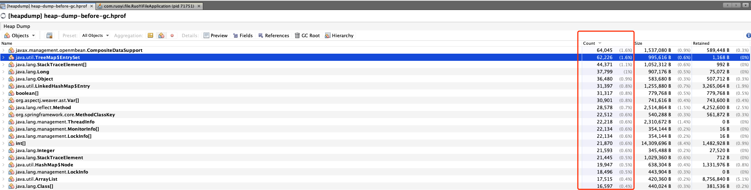This screenshot has height=190, width=751.
Task: Show the Hierarchy details
Action: pos(339,35)
